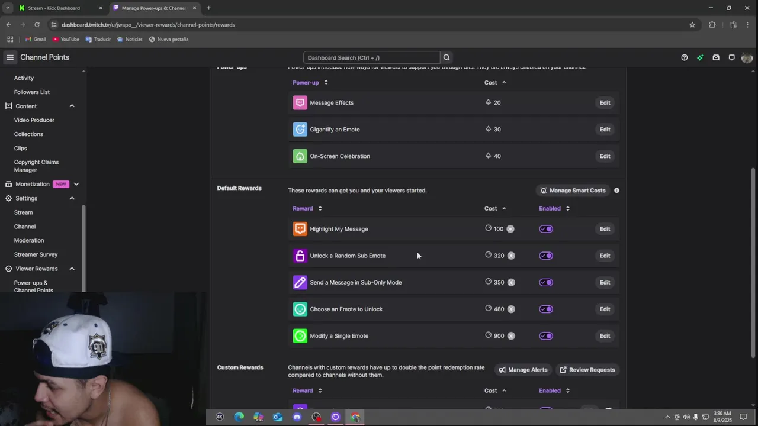This screenshot has width=758, height=426.
Task: Open Microsoft Edge from the taskbar
Action: [x=239, y=417]
